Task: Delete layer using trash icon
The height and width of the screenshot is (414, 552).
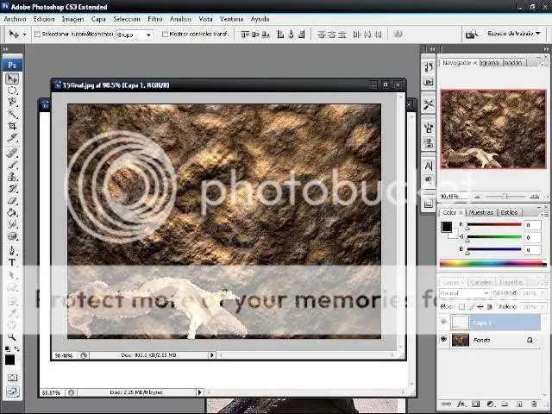Action: click(x=534, y=404)
